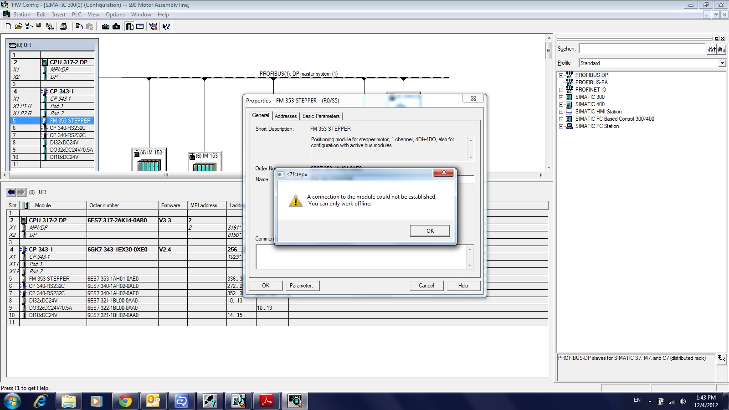Open the Profile Standard dropdown
Screen dimensions: 729x410
(x=722, y=63)
